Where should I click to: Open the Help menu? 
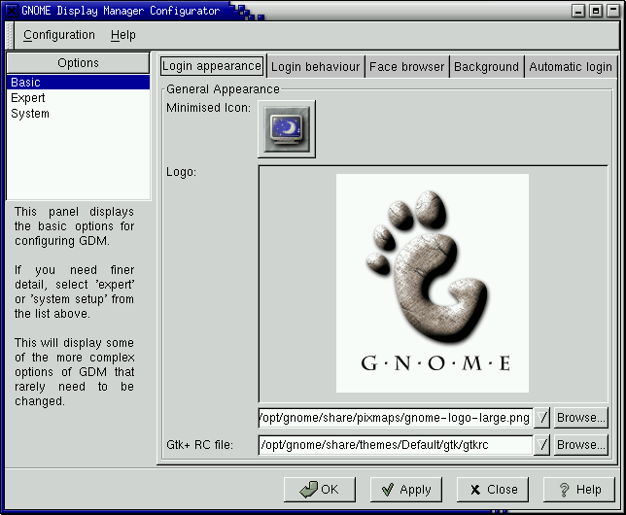click(x=122, y=35)
